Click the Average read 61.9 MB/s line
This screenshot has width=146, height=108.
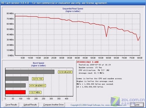[91, 73]
